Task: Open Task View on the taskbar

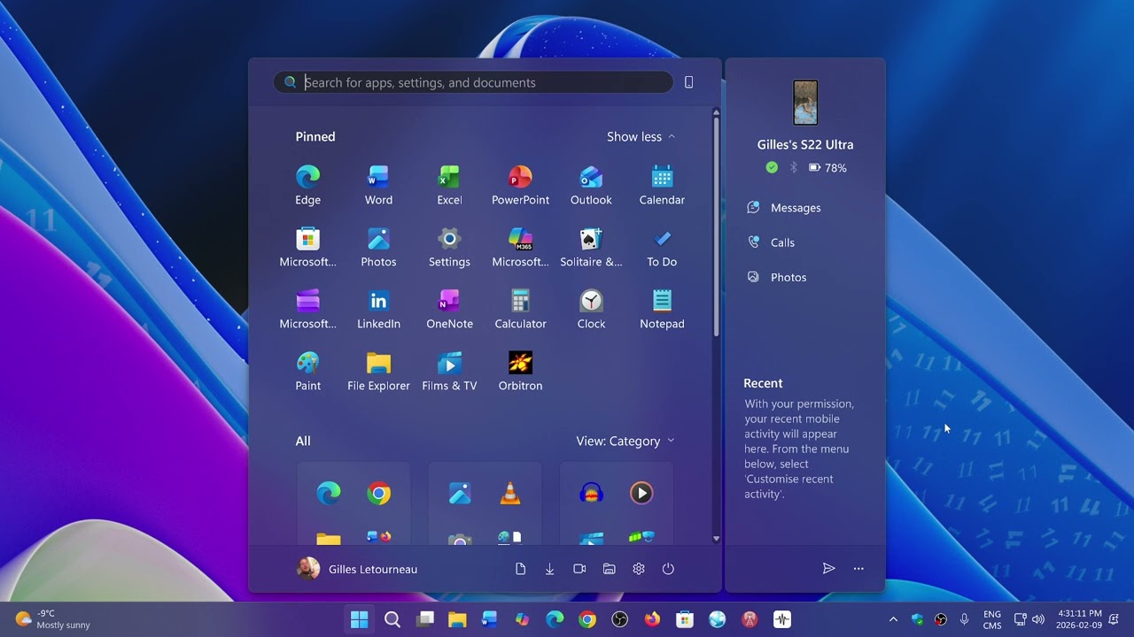Action: click(x=425, y=619)
